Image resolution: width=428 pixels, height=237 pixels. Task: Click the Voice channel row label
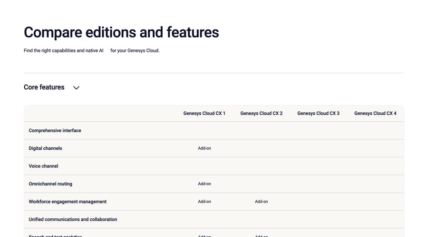(43, 166)
